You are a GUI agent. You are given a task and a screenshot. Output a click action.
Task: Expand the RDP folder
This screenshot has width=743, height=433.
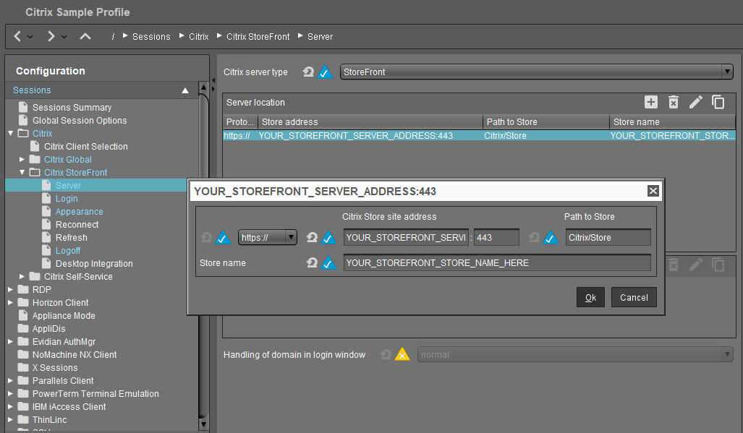tap(10, 290)
